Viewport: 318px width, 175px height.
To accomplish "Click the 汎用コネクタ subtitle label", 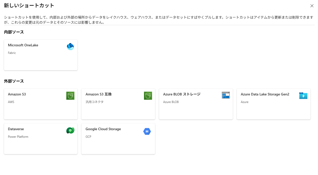I will [95, 102].
